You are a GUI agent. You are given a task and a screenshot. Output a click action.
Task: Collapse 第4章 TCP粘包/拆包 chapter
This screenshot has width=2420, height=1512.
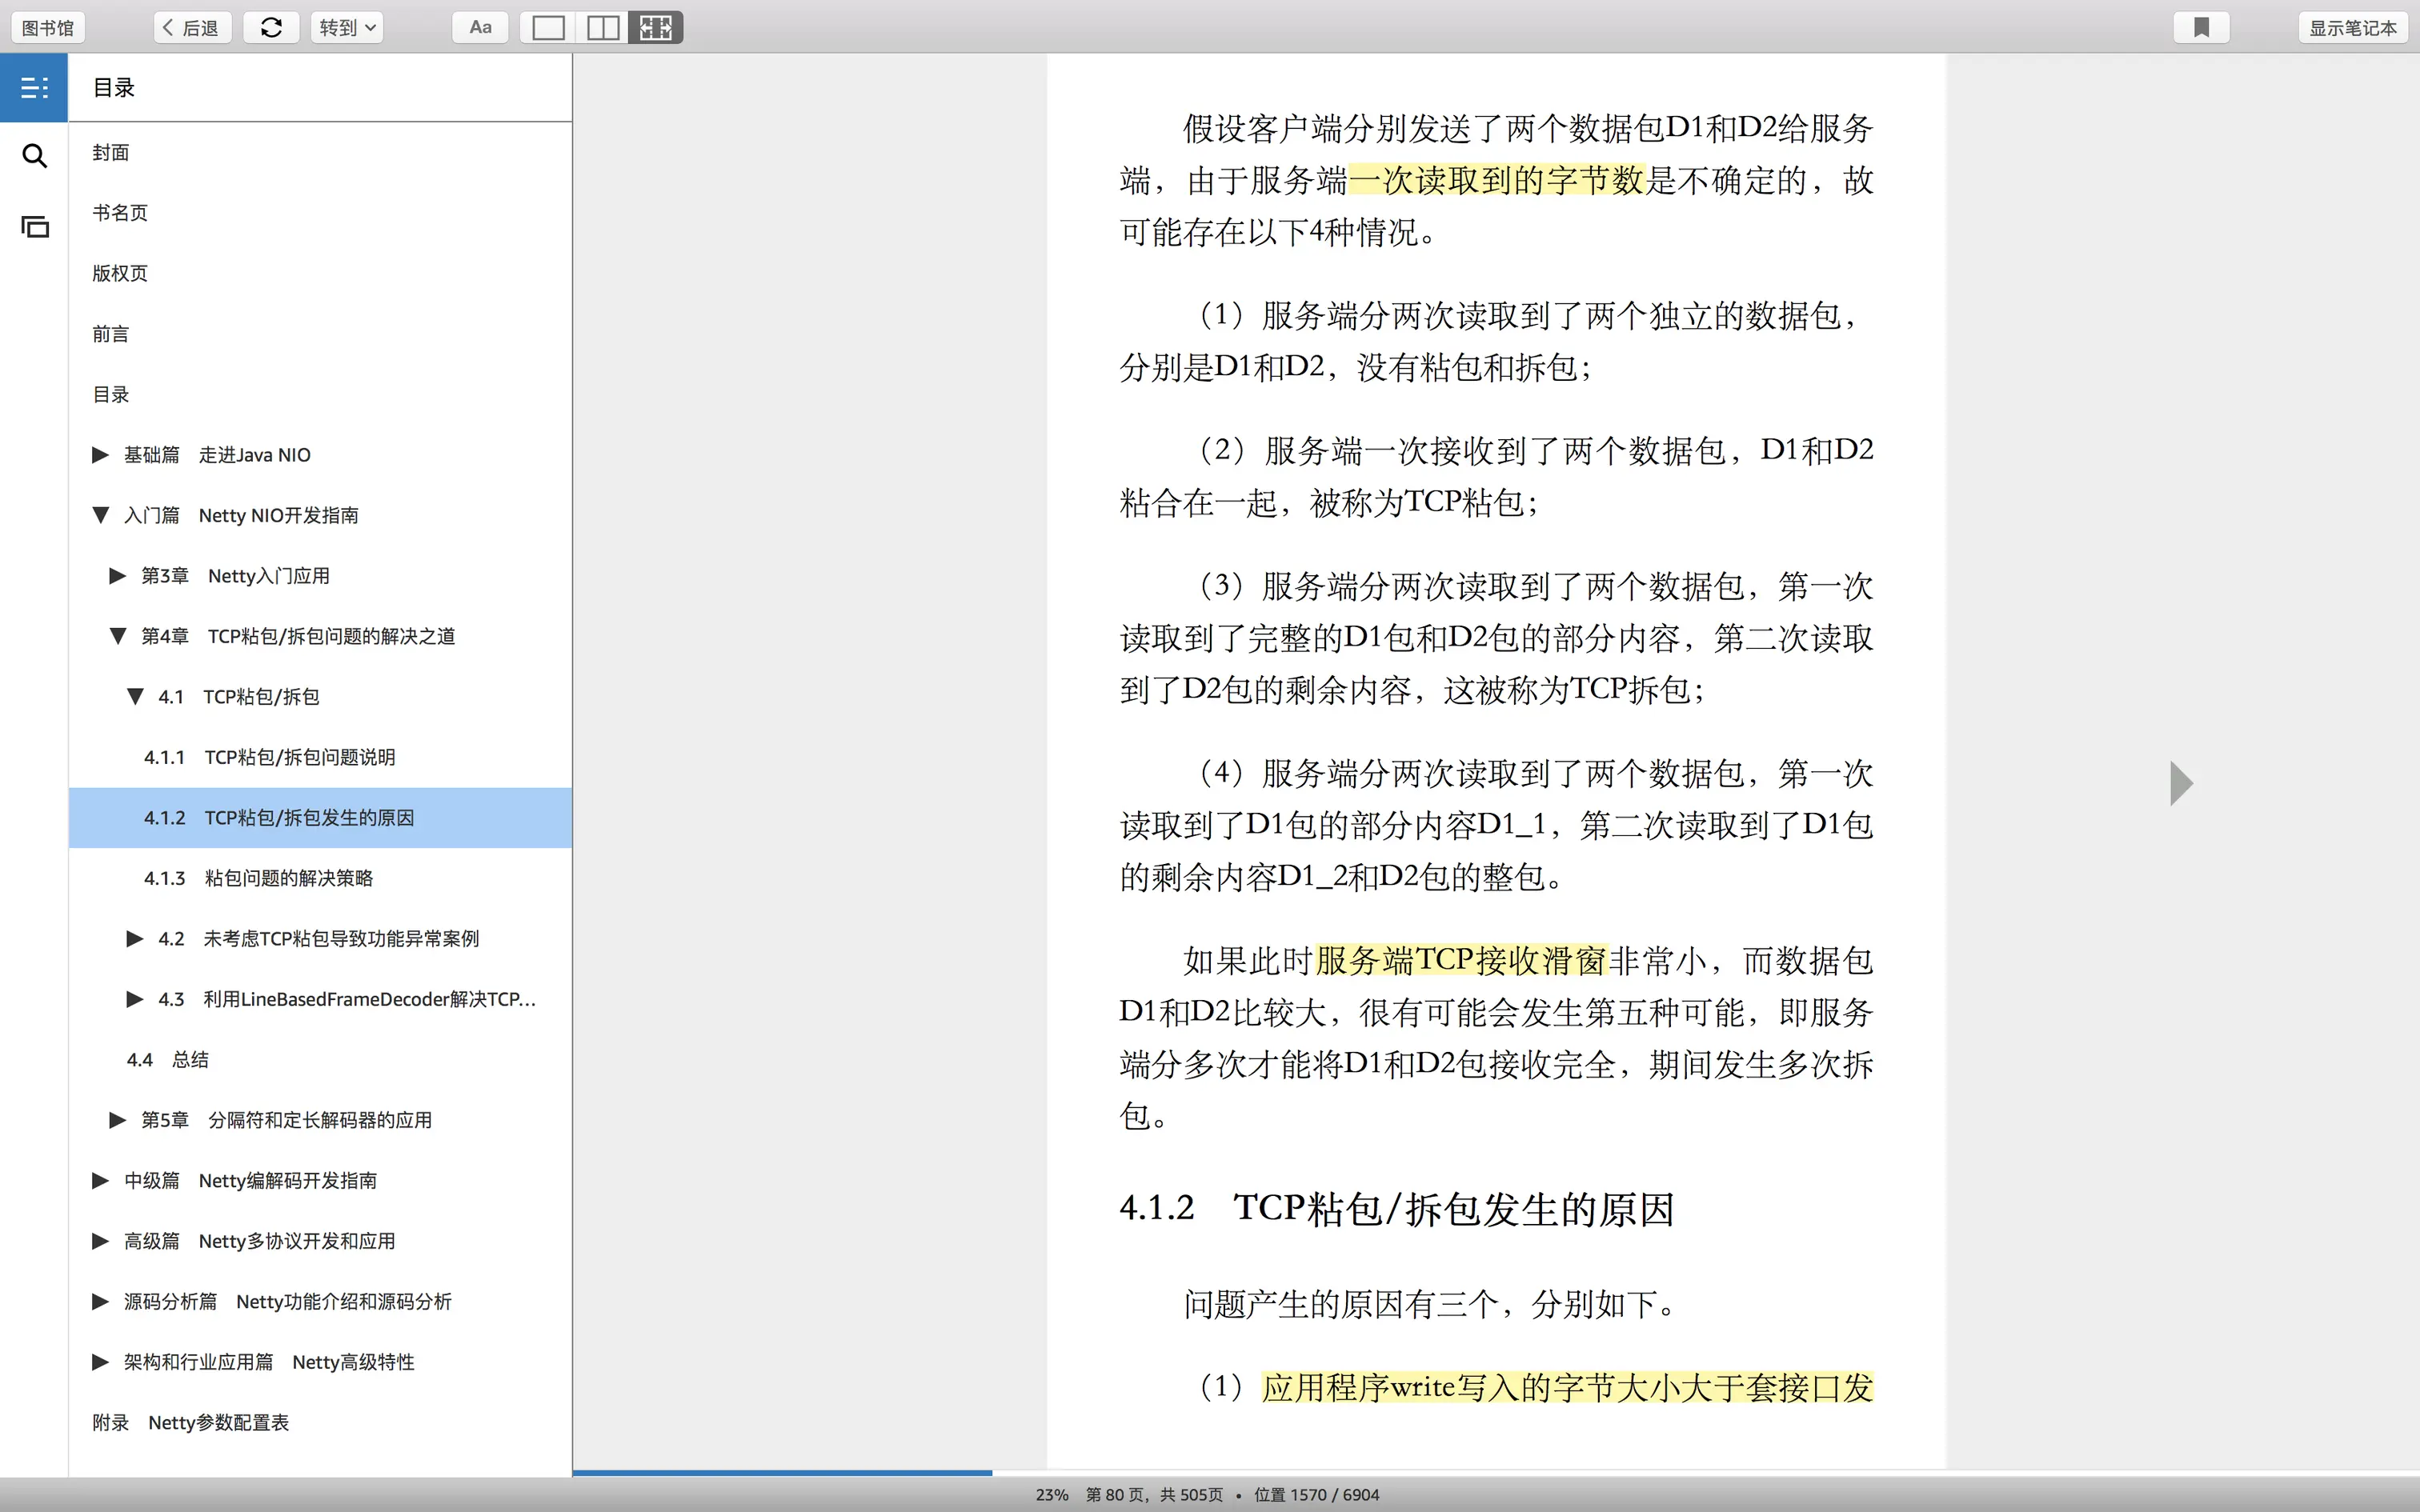(117, 636)
